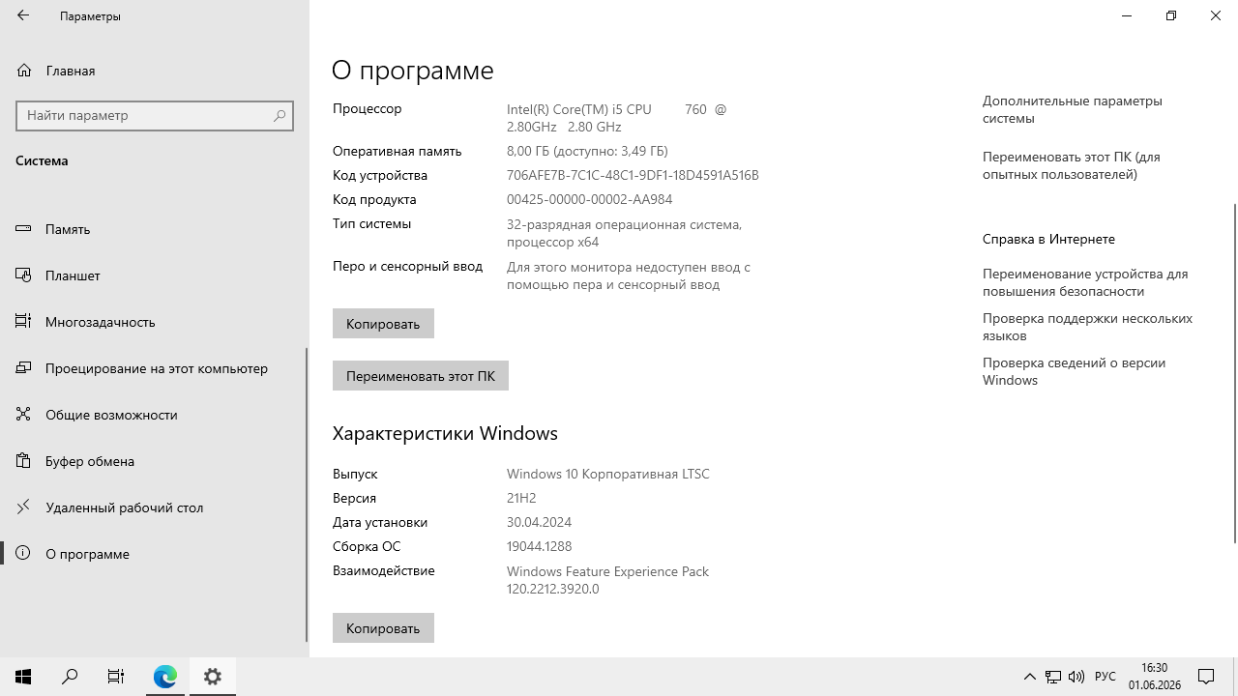Click Windows Feature Experience Pack value

coord(607,580)
